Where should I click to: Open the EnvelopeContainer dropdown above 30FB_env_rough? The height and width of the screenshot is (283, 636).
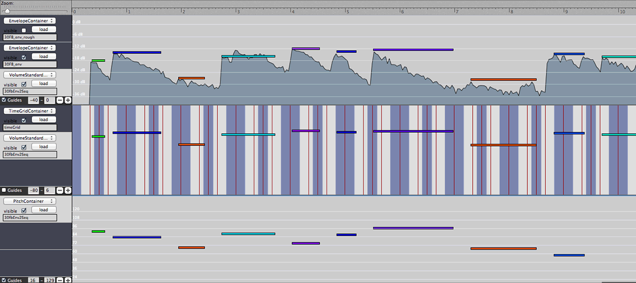(x=30, y=21)
